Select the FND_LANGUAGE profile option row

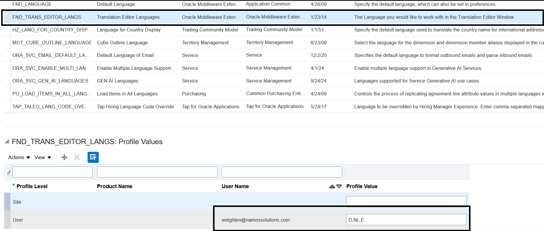click(273, 4)
